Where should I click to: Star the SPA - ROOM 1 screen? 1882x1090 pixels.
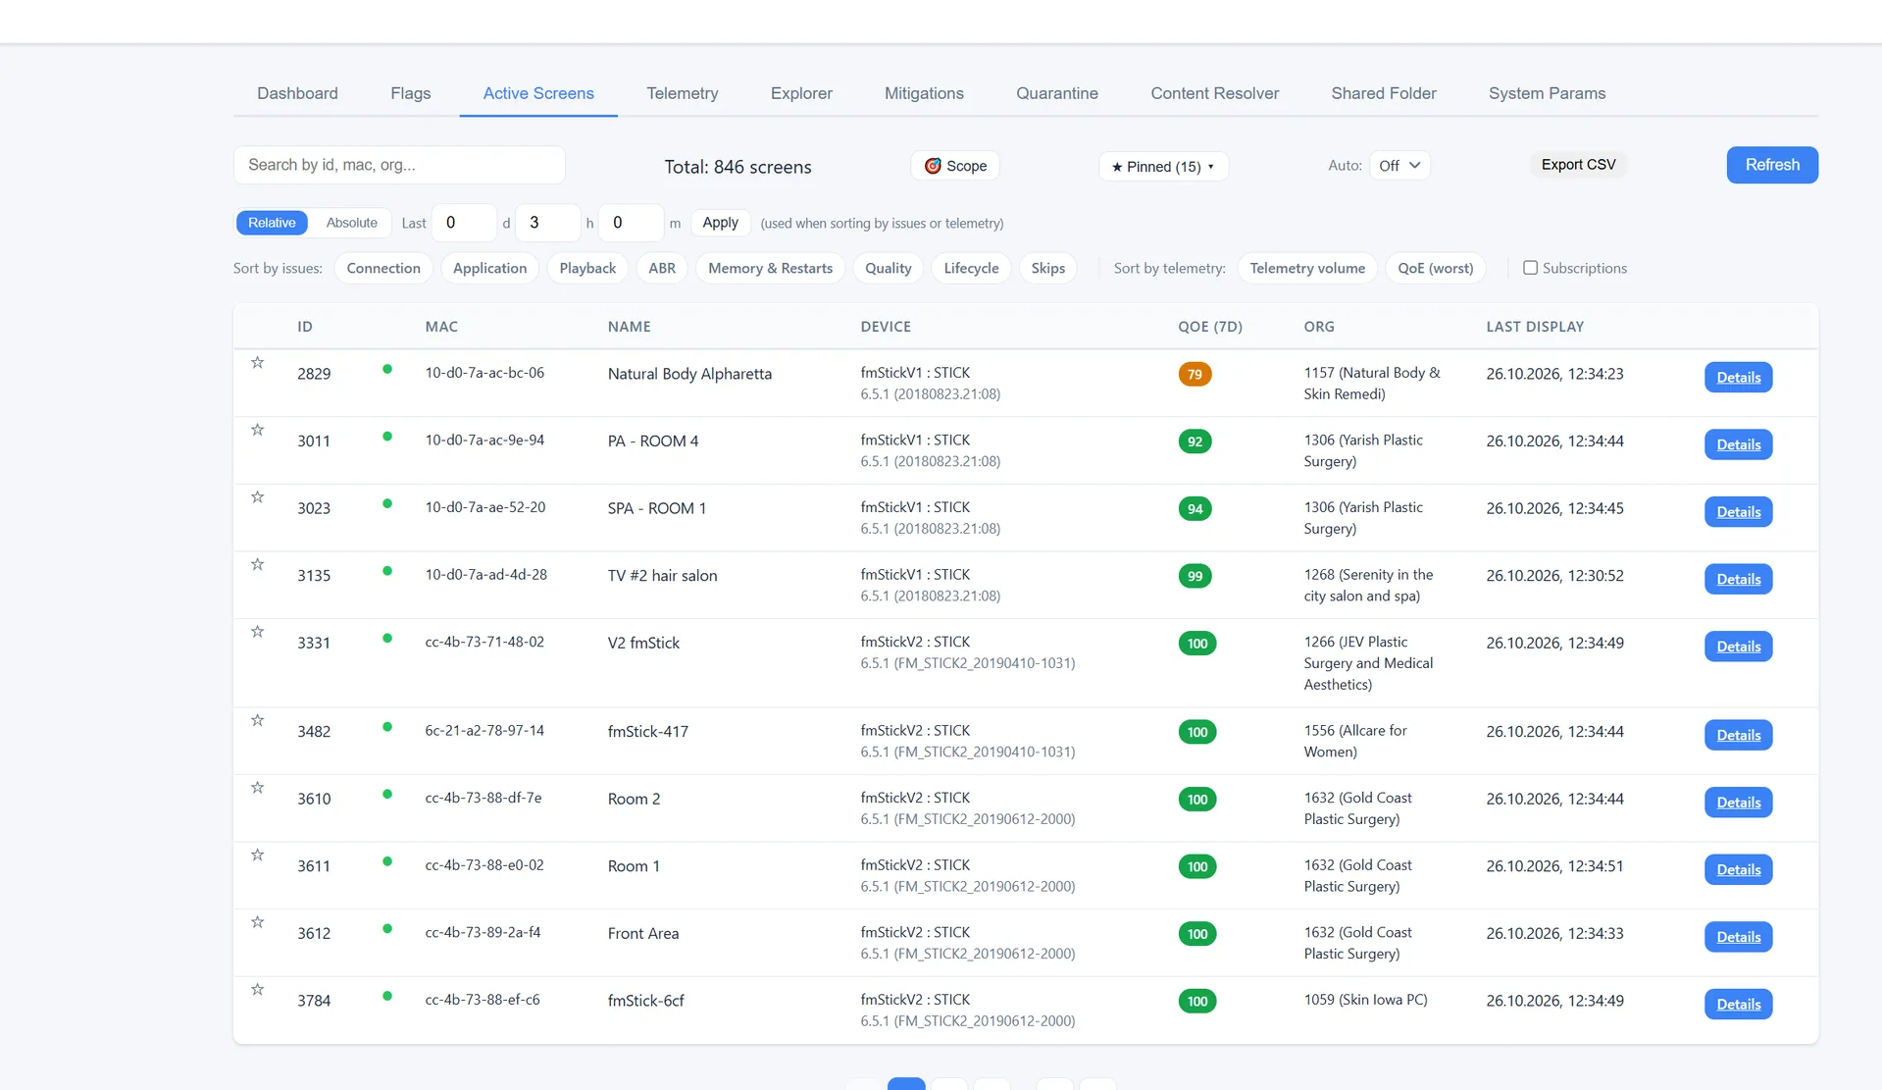[257, 497]
